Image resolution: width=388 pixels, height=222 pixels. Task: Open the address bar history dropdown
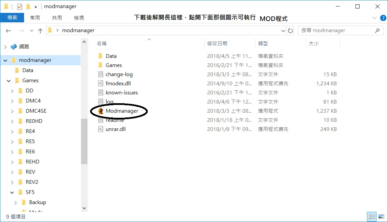pos(283,31)
